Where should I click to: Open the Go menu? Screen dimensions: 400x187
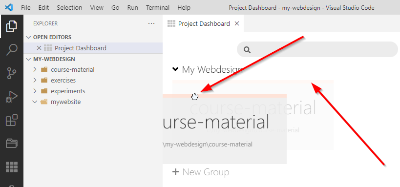tap(115, 8)
